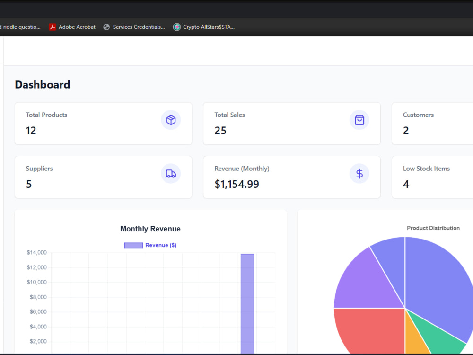Click the Low Stock Items value 4

pos(406,184)
